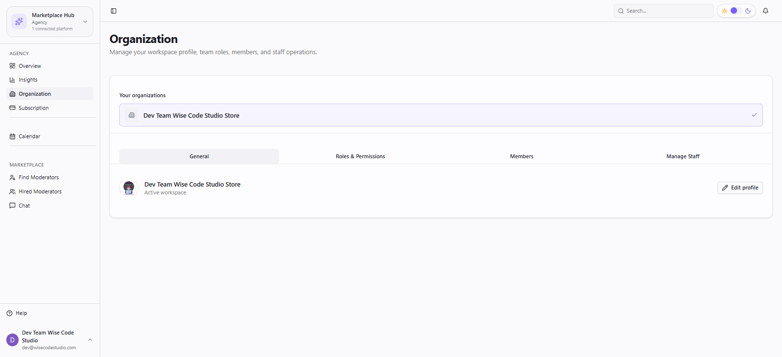This screenshot has height=357, width=782.
Task: Click the Marketplace Hub sparkle logo
Action: [19, 21]
